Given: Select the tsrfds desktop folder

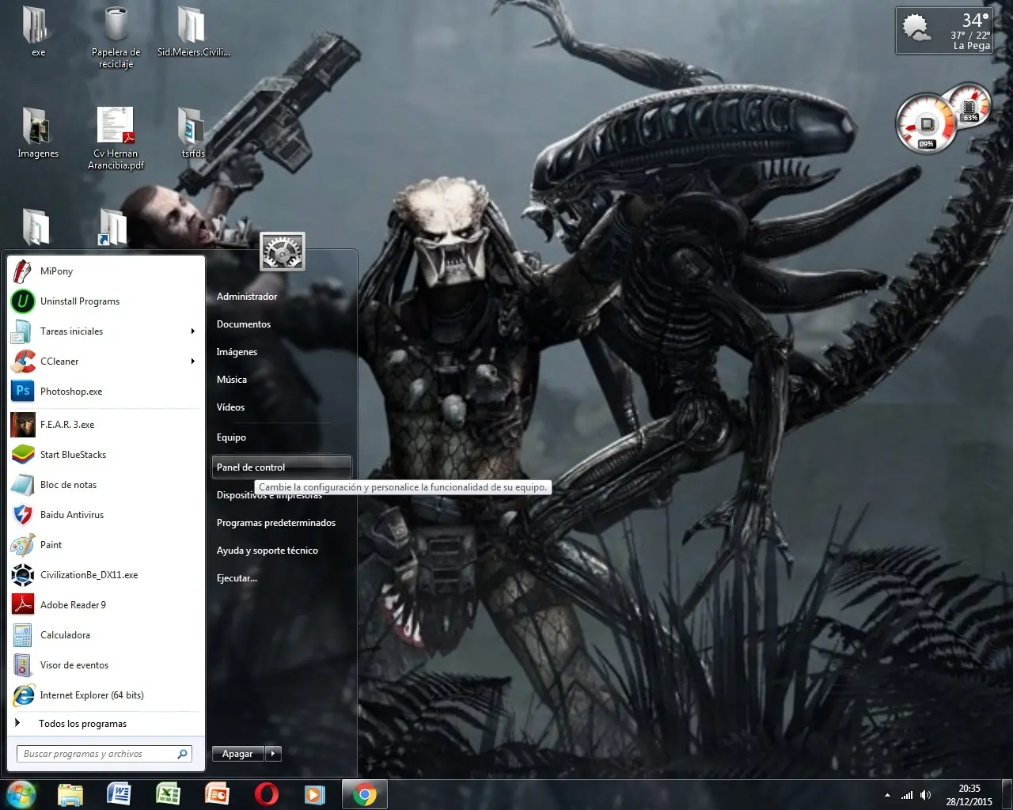Looking at the screenshot, I should click(193, 133).
